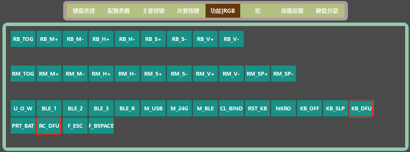Pick the RB_S- button
The width and height of the screenshot is (410, 152).
[x=179, y=39]
